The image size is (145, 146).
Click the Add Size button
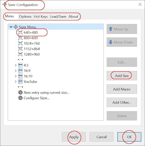[x=122, y=76]
